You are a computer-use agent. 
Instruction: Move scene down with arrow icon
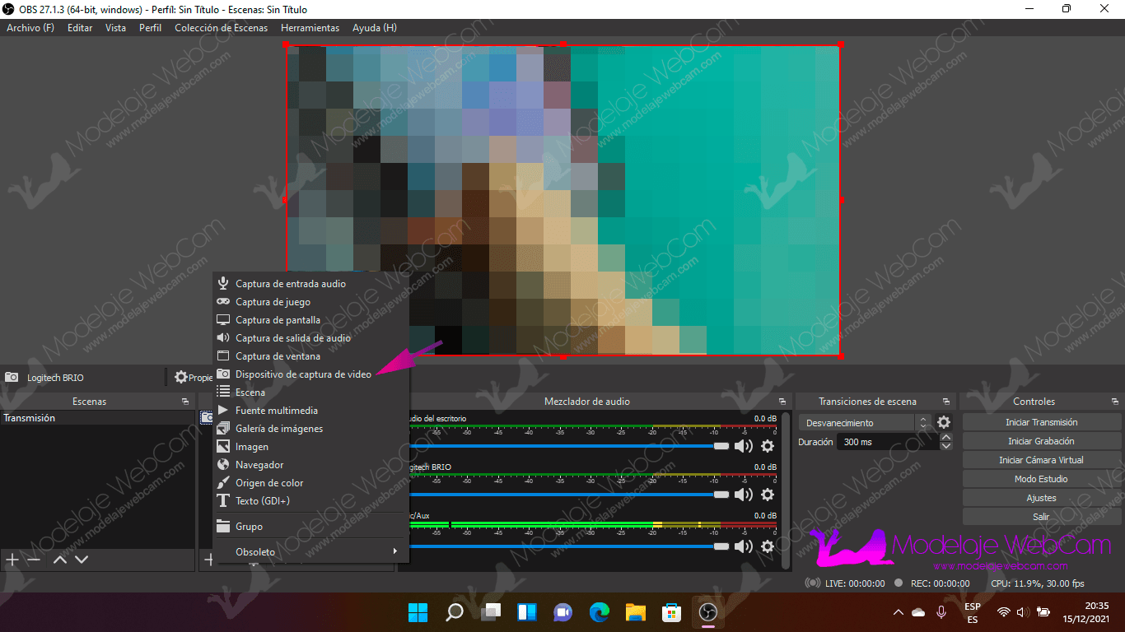[x=82, y=560]
